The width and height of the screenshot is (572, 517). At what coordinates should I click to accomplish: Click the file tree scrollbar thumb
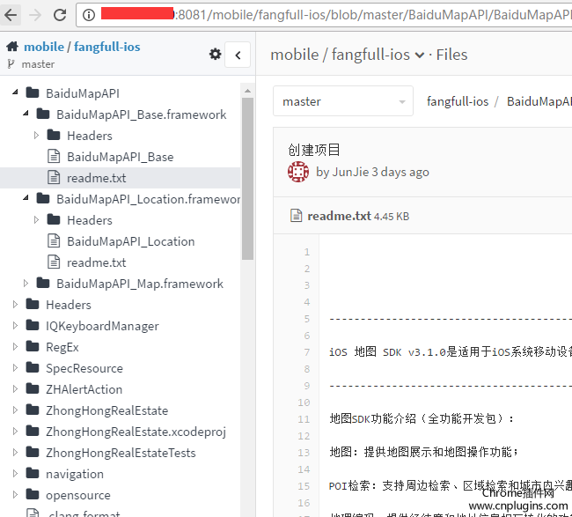[x=247, y=179]
